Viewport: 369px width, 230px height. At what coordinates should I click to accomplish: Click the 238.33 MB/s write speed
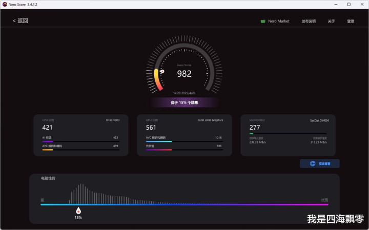pos(257,142)
